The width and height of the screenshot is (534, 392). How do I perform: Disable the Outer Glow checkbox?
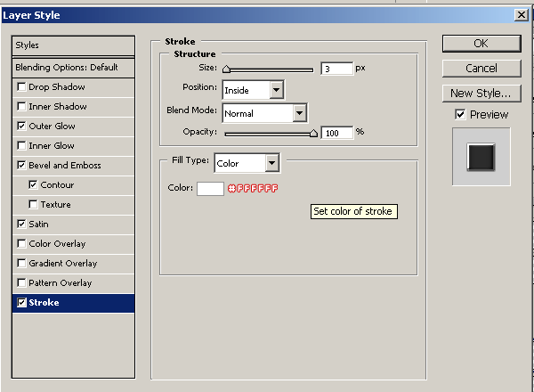click(x=21, y=127)
